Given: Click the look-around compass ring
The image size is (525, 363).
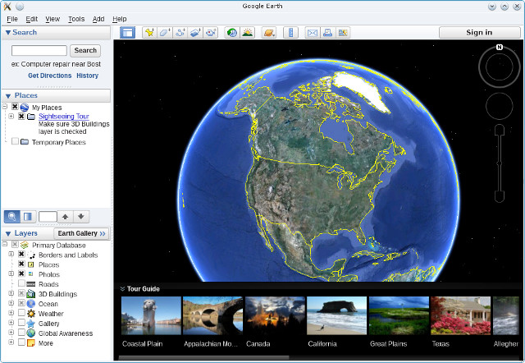Looking at the screenshot, I should 500,67.
